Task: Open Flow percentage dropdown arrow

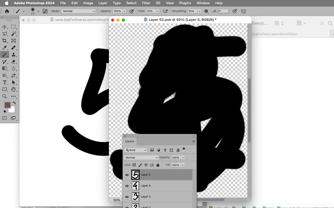Action: coord(158,11)
